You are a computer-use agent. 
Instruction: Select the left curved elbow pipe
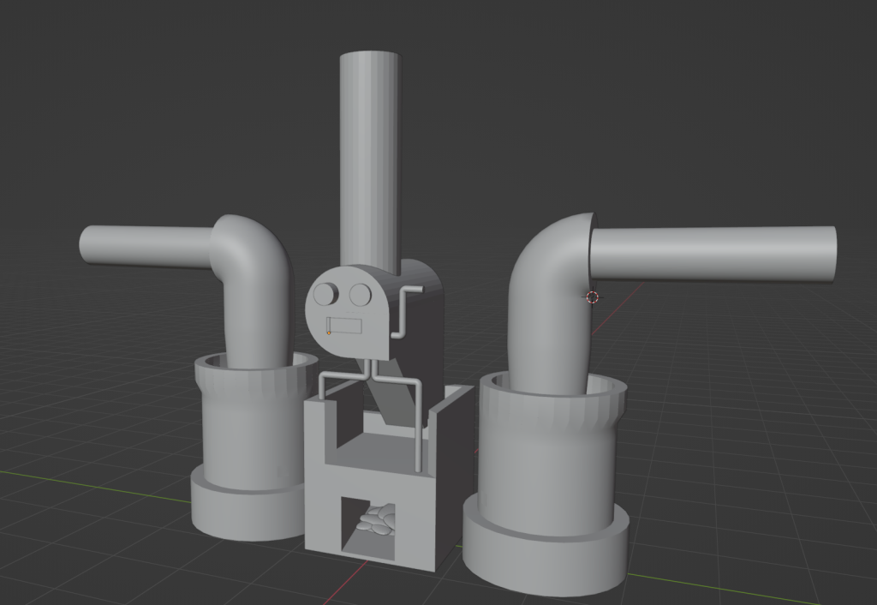tap(255, 283)
